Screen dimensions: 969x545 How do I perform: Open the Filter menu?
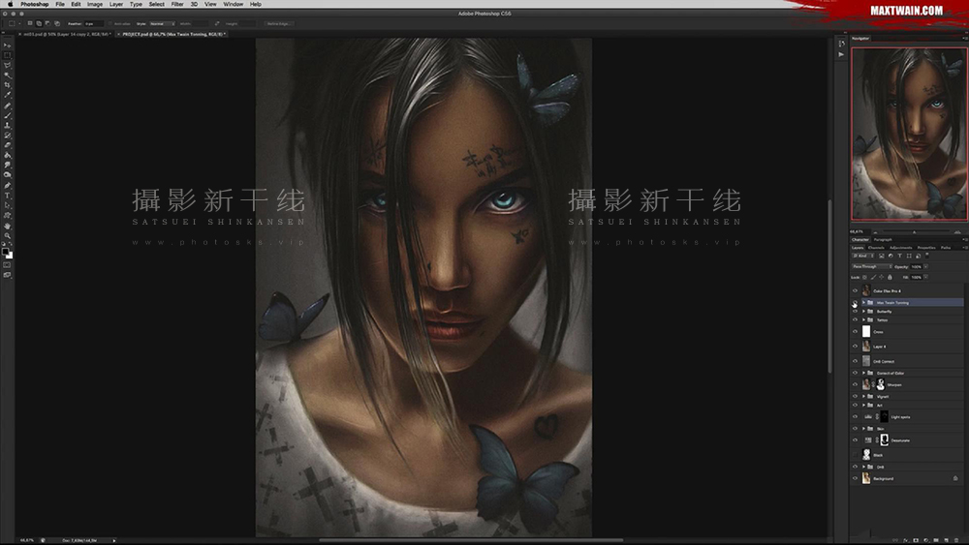coord(177,4)
